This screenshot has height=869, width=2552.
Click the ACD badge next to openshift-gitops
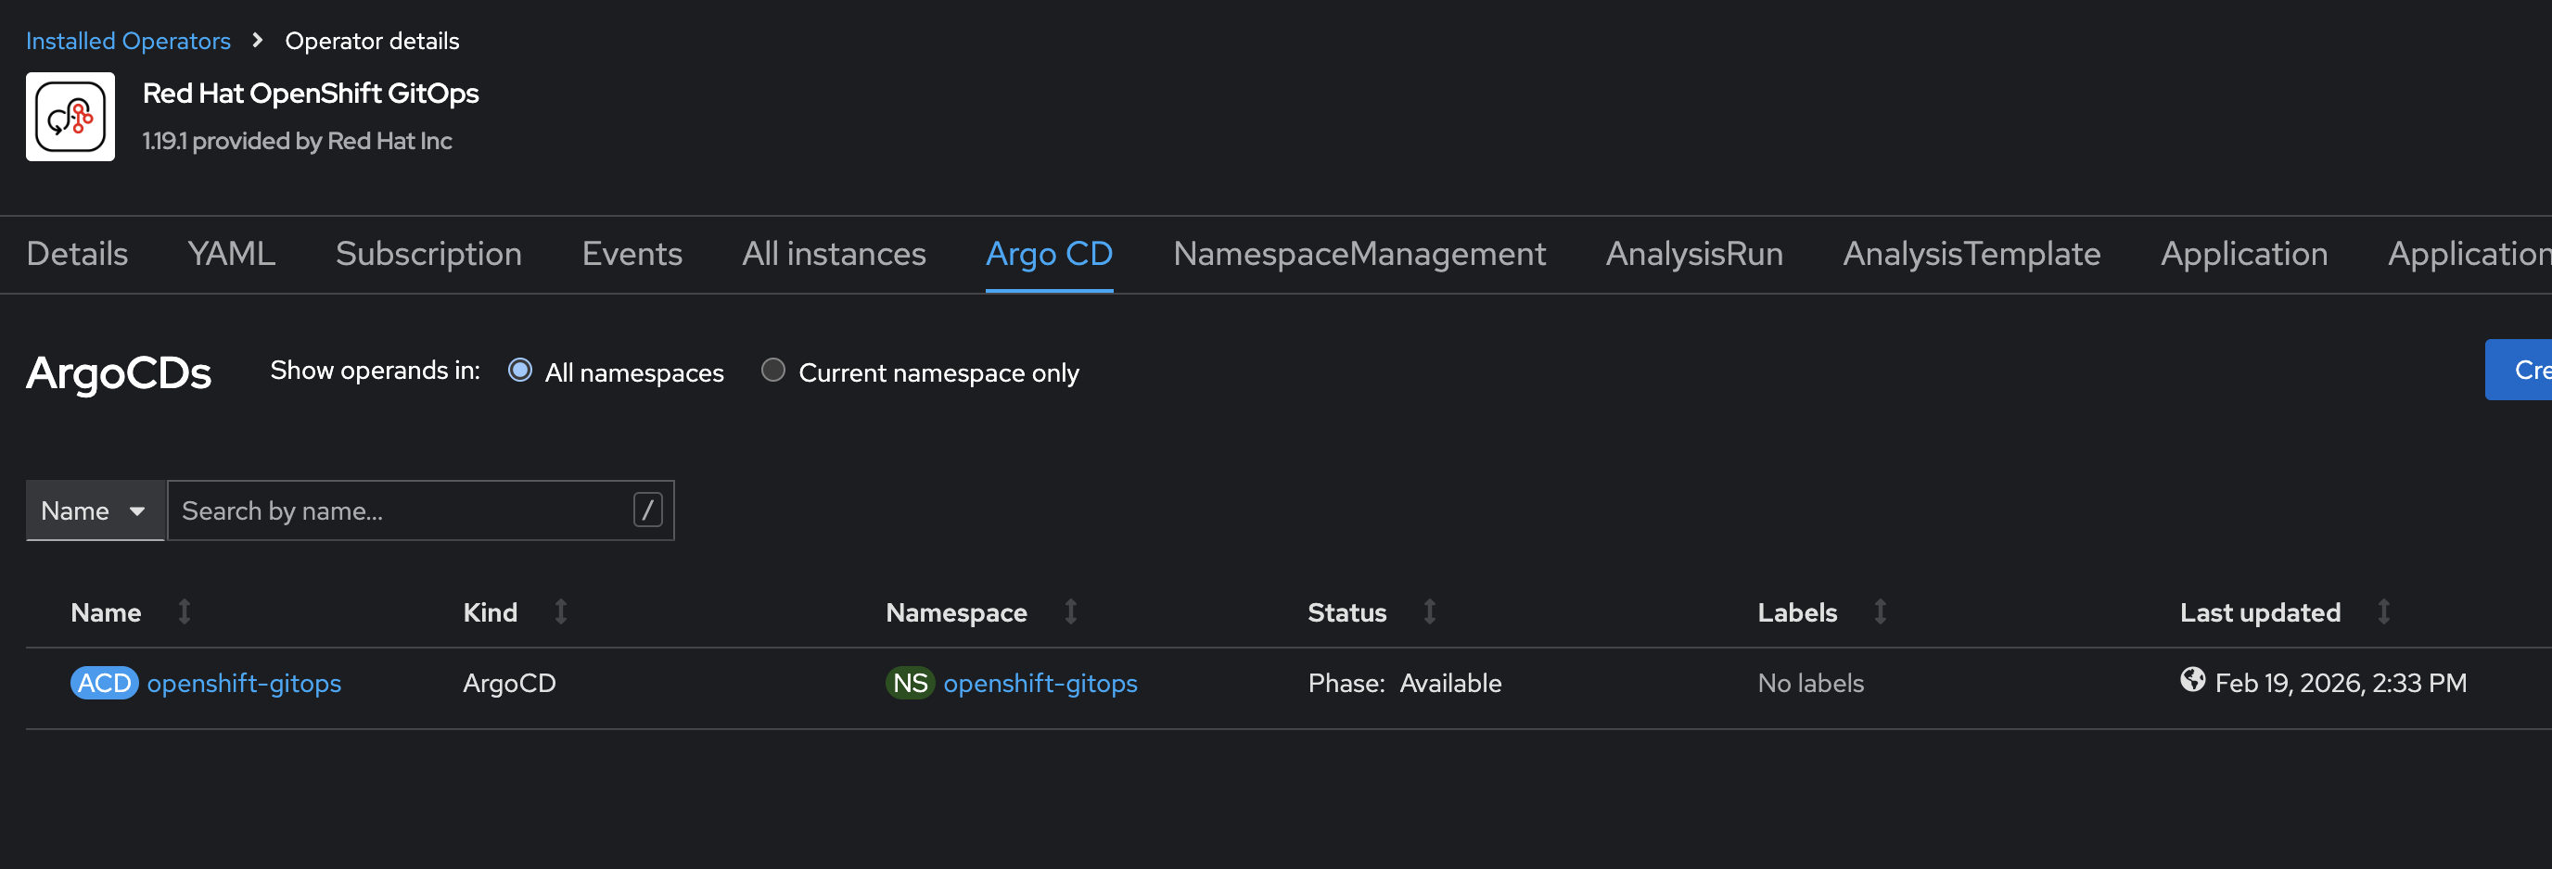[104, 683]
